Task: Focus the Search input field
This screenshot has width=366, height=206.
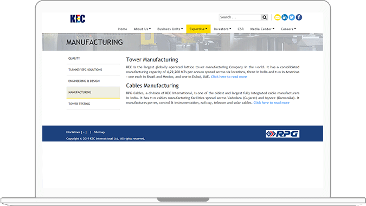Action: 240,17
